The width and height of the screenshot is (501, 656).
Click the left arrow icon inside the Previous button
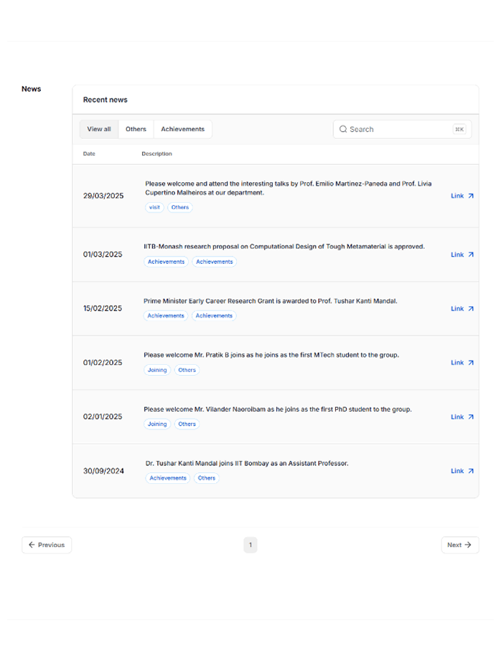(31, 545)
